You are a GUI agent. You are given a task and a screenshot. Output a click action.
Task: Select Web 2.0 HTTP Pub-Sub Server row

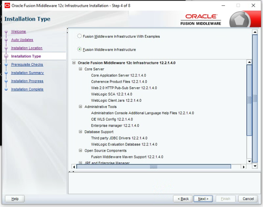124,88
